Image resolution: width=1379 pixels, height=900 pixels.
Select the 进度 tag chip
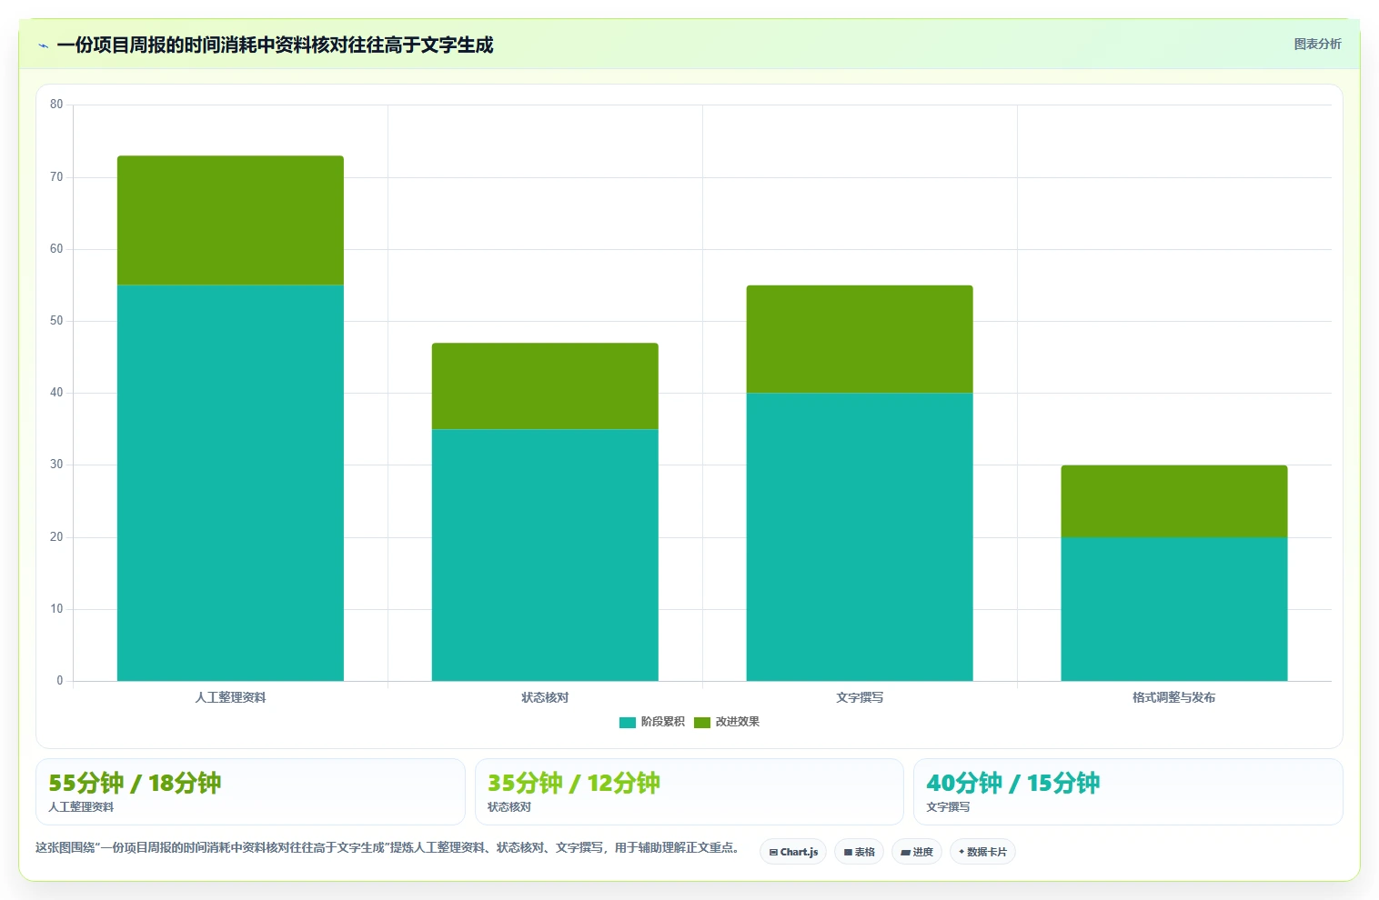(x=917, y=852)
